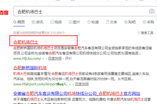157x104 pixels.
Task: Switch to the 资讯 tab
Action: (37, 22)
